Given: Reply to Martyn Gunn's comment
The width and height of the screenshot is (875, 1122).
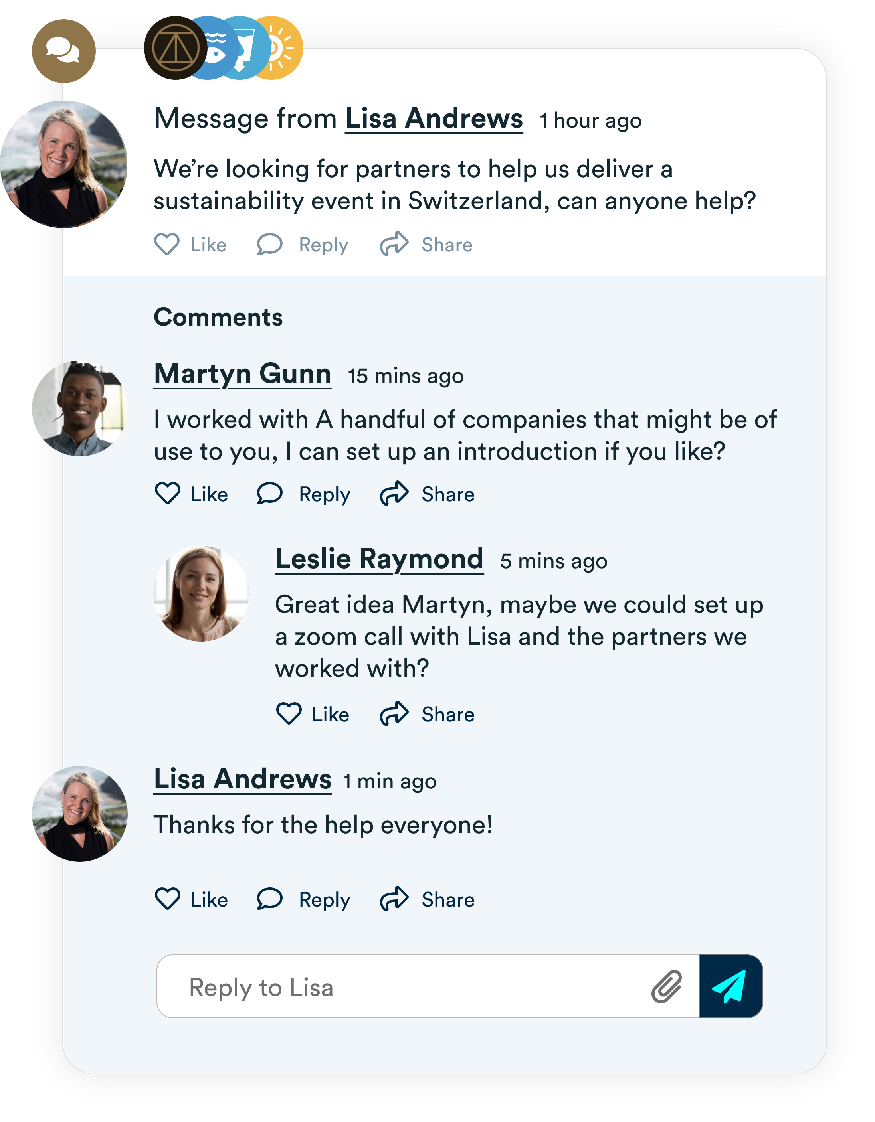Looking at the screenshot, I should (x=303, y=494).
